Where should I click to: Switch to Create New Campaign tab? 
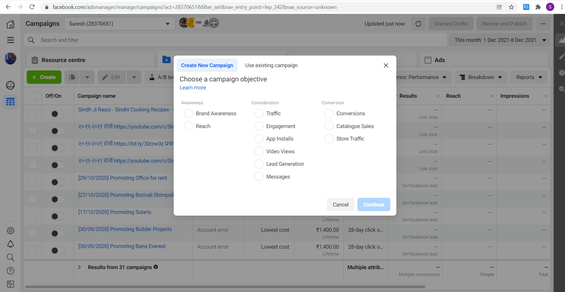click(x=207, y=65)
